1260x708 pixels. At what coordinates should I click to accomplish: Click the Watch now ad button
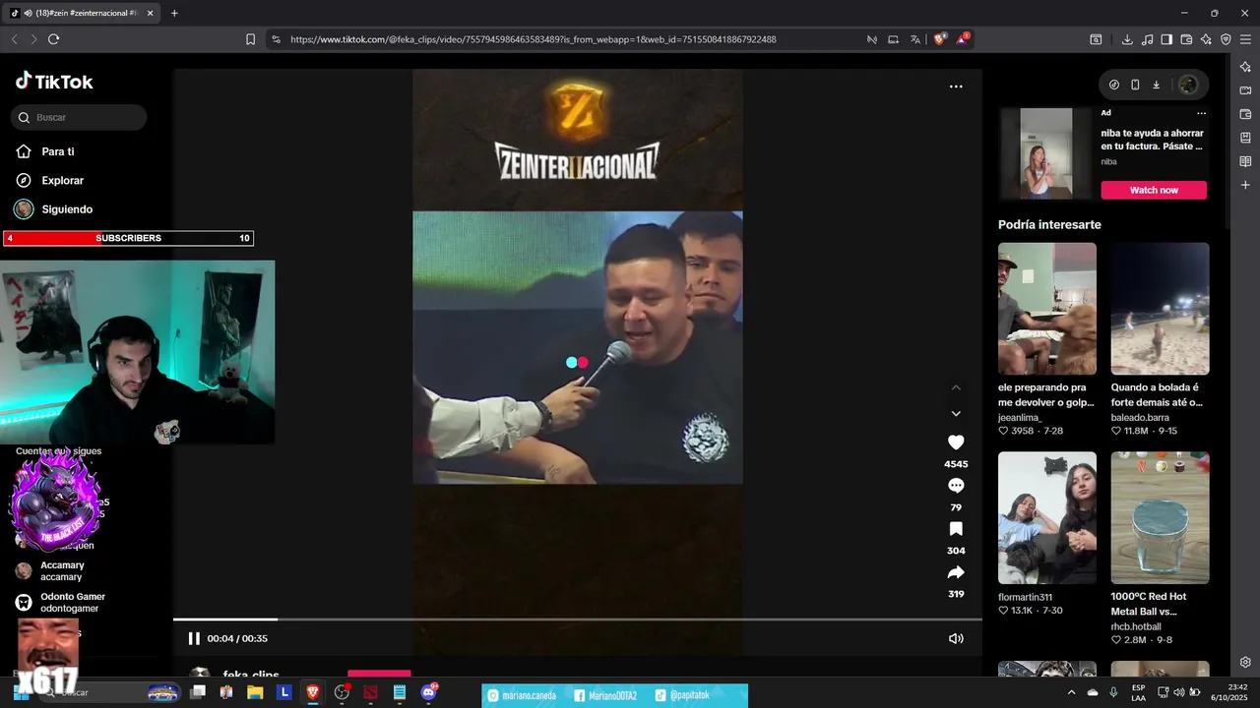click(1154, 190)
